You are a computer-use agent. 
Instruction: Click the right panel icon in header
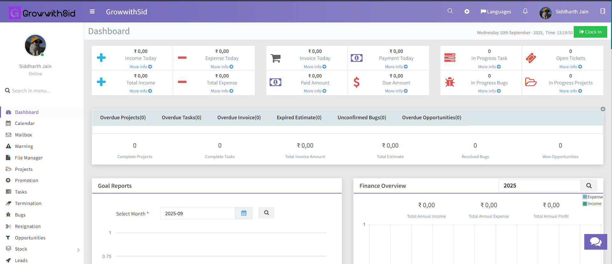(x=602, y=11)
